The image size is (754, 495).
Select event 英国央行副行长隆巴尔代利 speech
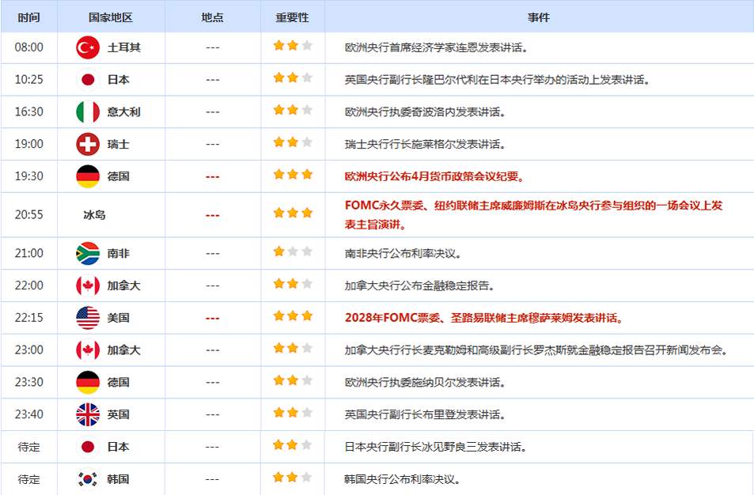pyautogui.click(x=497, y=79)
